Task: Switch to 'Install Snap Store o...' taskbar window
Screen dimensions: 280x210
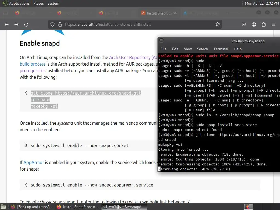Action: point(78,207)
